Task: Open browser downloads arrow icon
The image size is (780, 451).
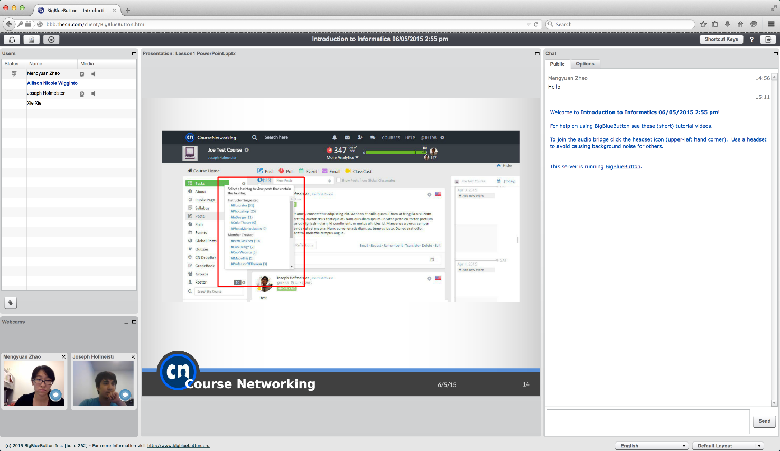Action: (728, 24)
